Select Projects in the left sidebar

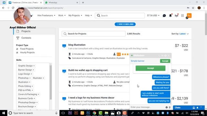point(34,31)
